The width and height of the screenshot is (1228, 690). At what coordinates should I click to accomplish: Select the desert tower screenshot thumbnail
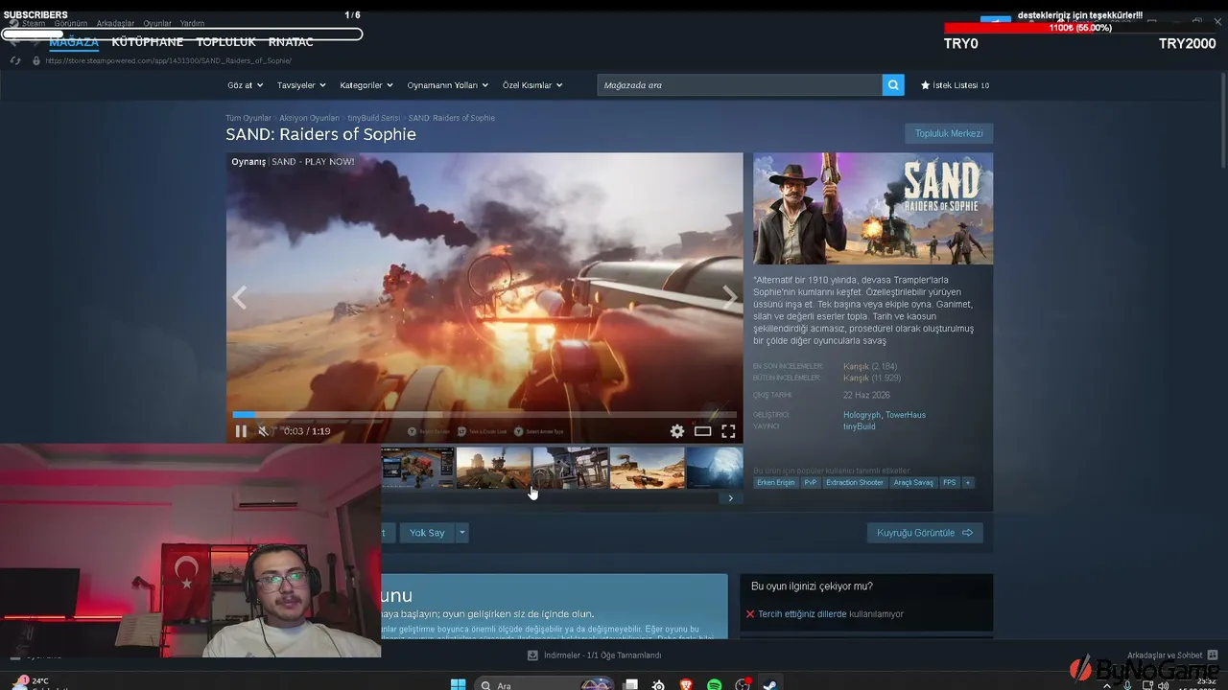point(494,468)
